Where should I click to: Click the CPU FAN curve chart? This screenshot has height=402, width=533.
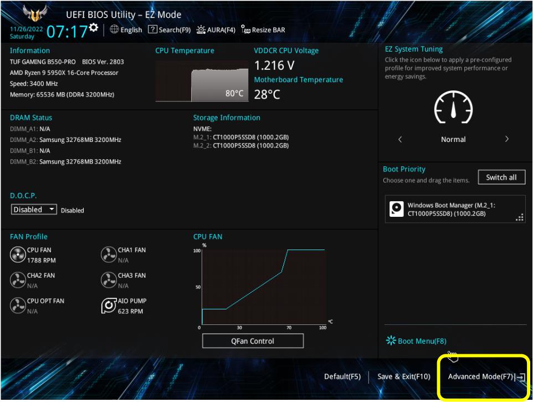pyautogui.click(x=263, y=286)
